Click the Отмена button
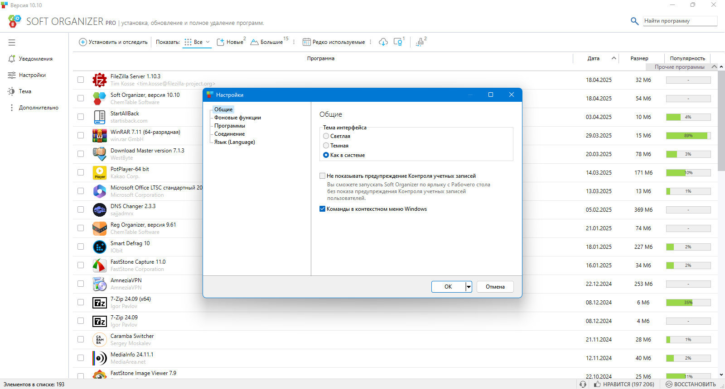 [x=495, y=287]
